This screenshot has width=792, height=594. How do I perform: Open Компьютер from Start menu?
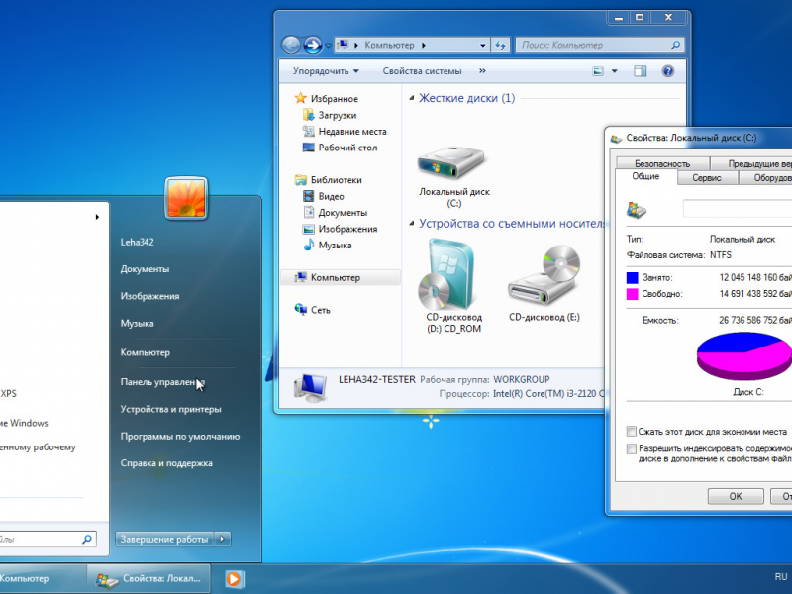tap(145, 352)
